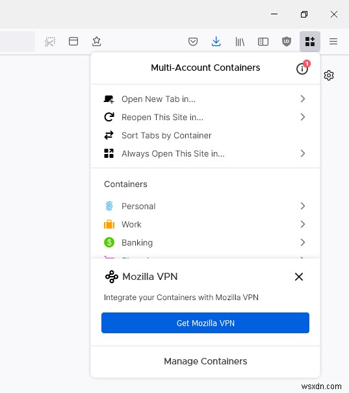349x393 pixels.
Task: Toggle the sidebar view icon
Action: (263, 42)
